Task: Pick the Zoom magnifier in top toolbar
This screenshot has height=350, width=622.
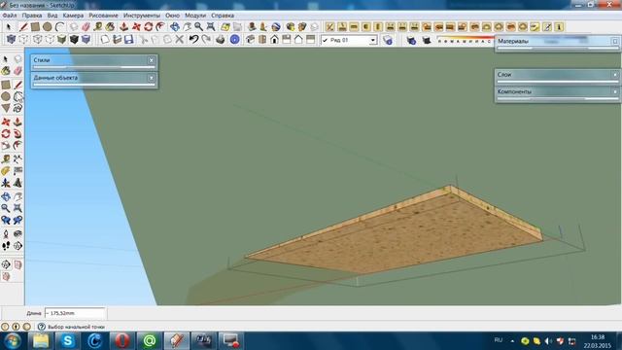Action: click(x=198, y=27)
